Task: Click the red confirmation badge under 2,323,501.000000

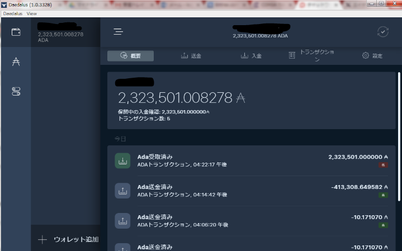Action: coord(384,165)
